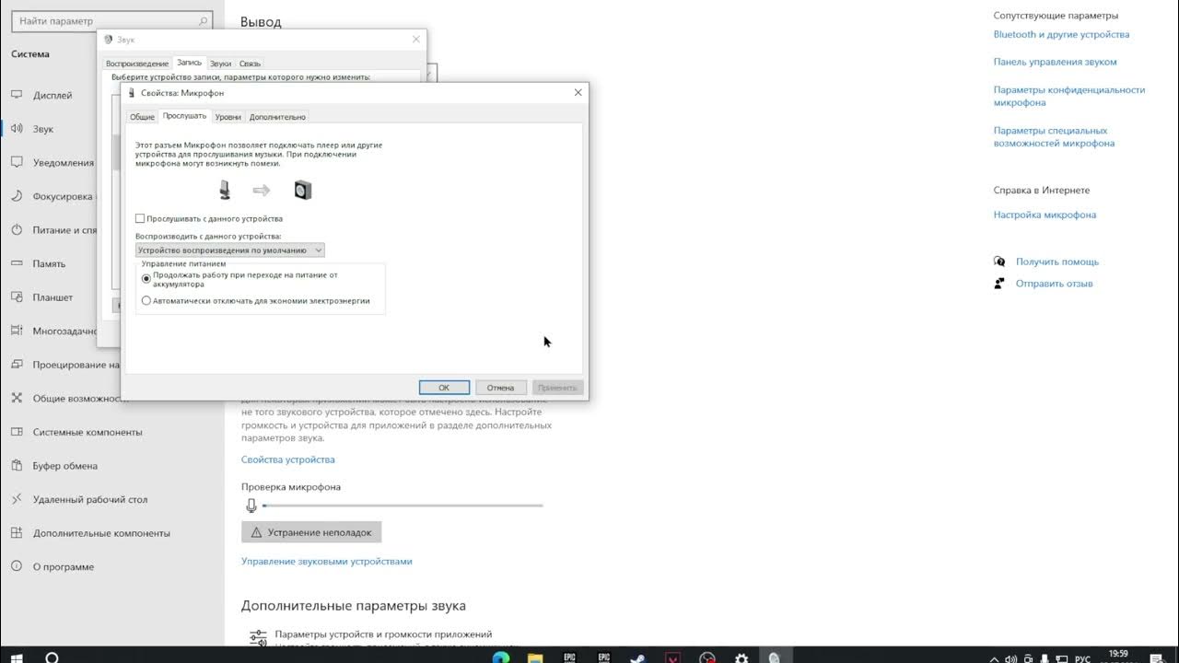Open Дополнительные компоненты via its icon
Screen dimensions: 1179x663
coord(17,533)
